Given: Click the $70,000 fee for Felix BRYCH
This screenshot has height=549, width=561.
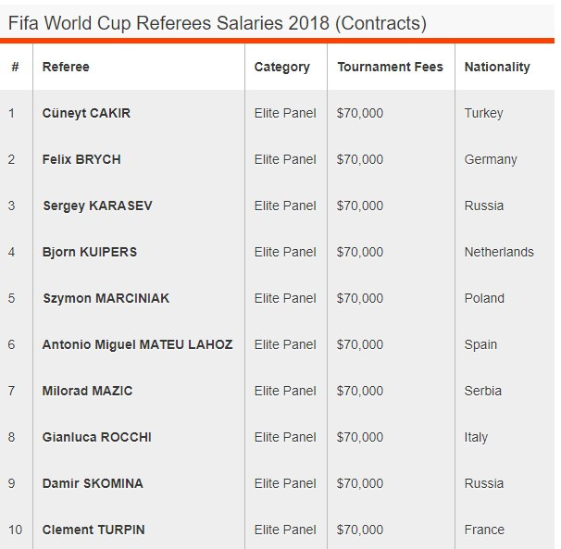Looking at the screenshot, I should click(359, 159).
